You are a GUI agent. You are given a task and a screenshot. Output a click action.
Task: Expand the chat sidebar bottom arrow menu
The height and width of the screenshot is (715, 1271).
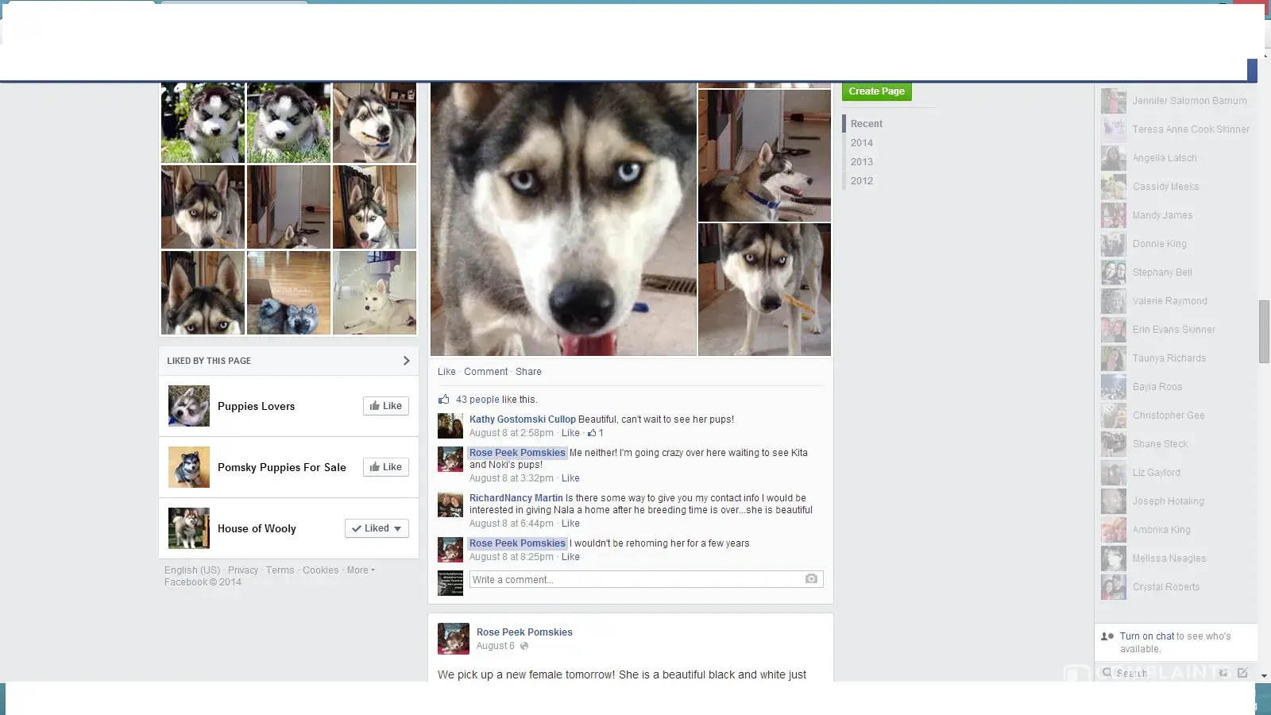(x=1264, y=675)
